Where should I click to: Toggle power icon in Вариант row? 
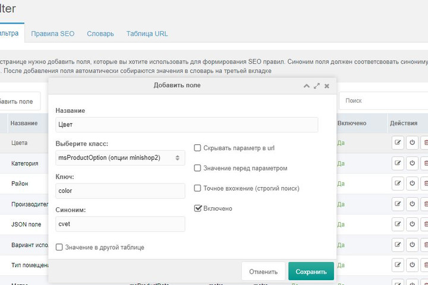point(412,245)
